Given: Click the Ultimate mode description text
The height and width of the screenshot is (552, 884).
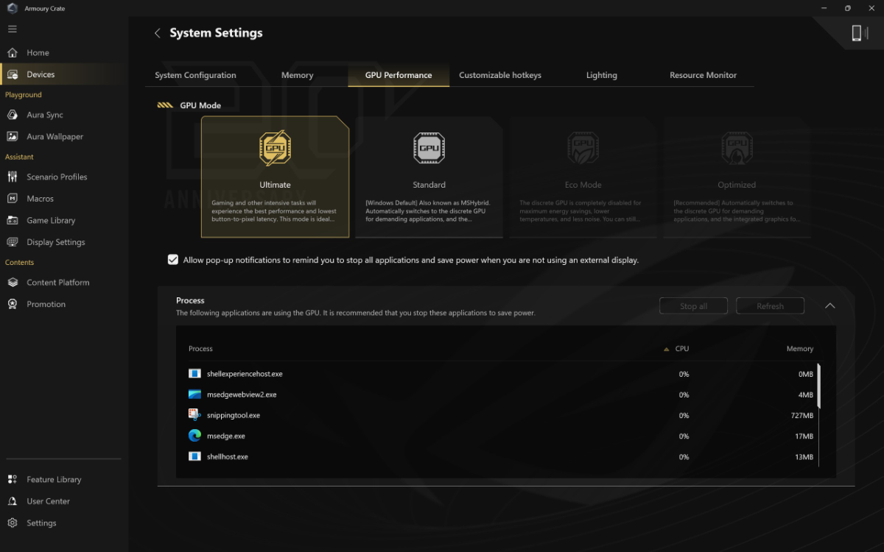Looking at the screenshot, I should [x=275, y=210].
